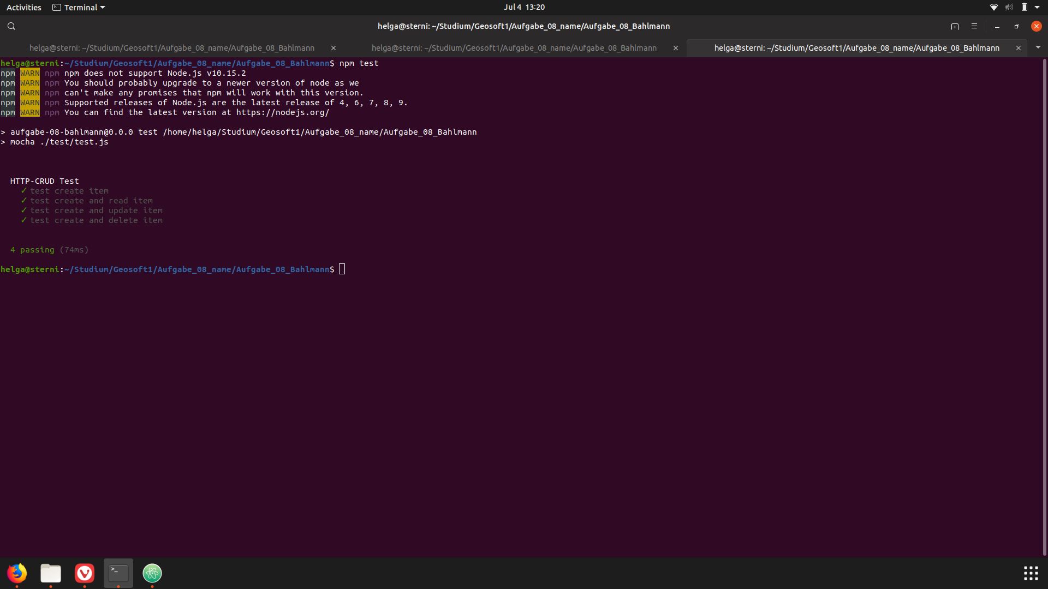Click the volume status icon
This screenshot has height=589, width=1048.
[x=1009, y=7]
